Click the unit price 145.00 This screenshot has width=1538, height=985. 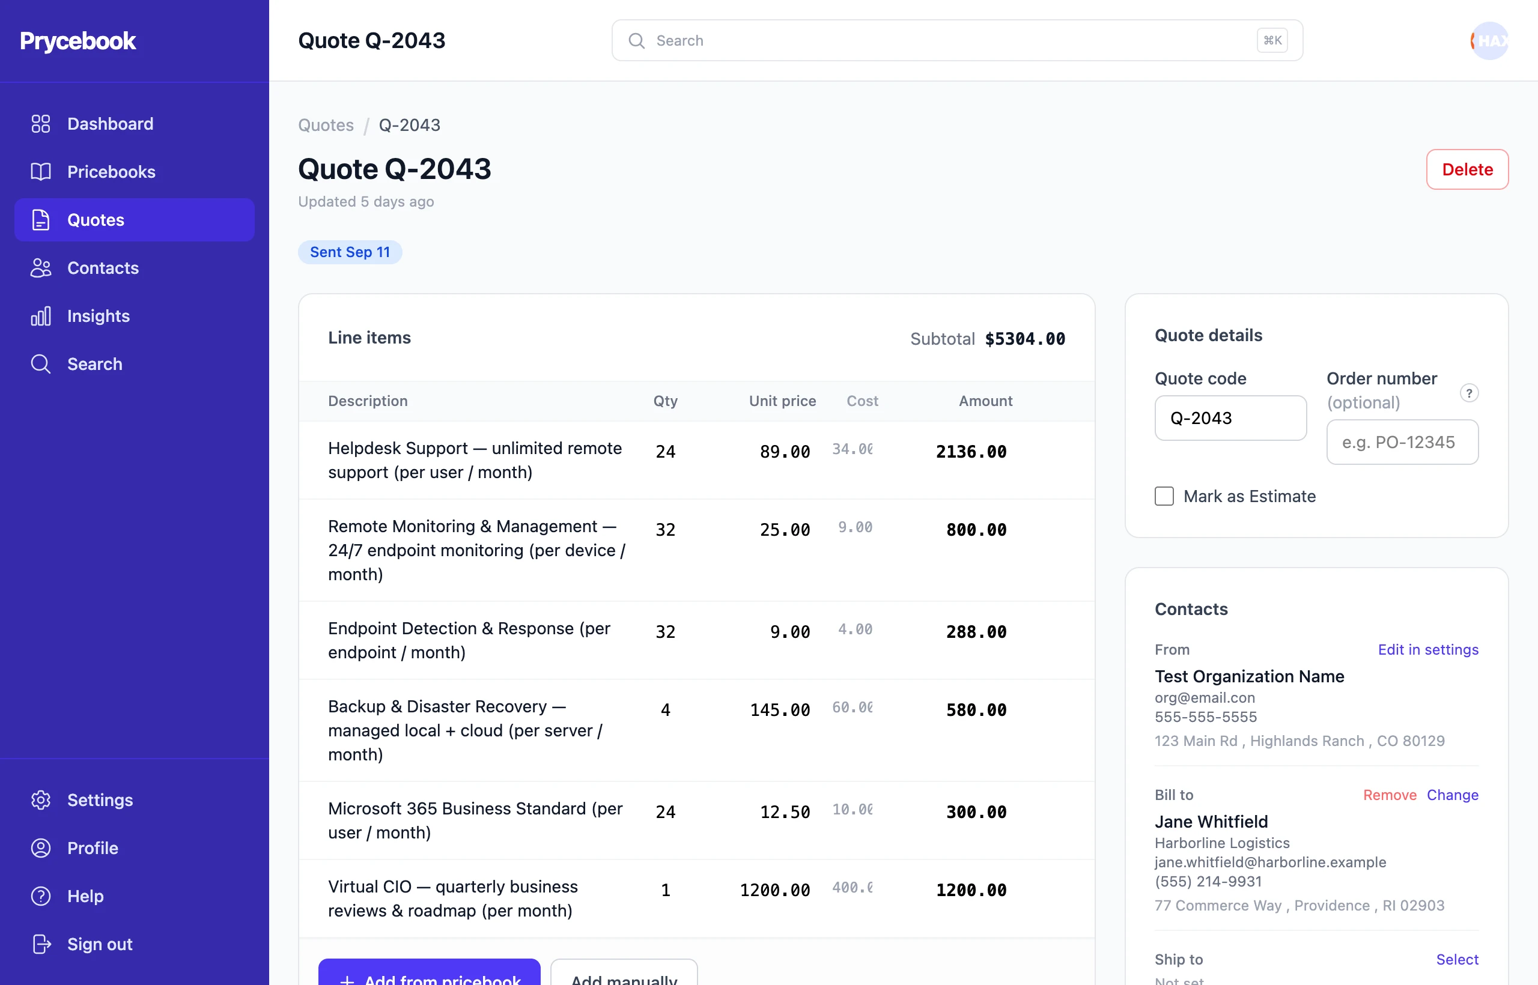pos(779,710)
